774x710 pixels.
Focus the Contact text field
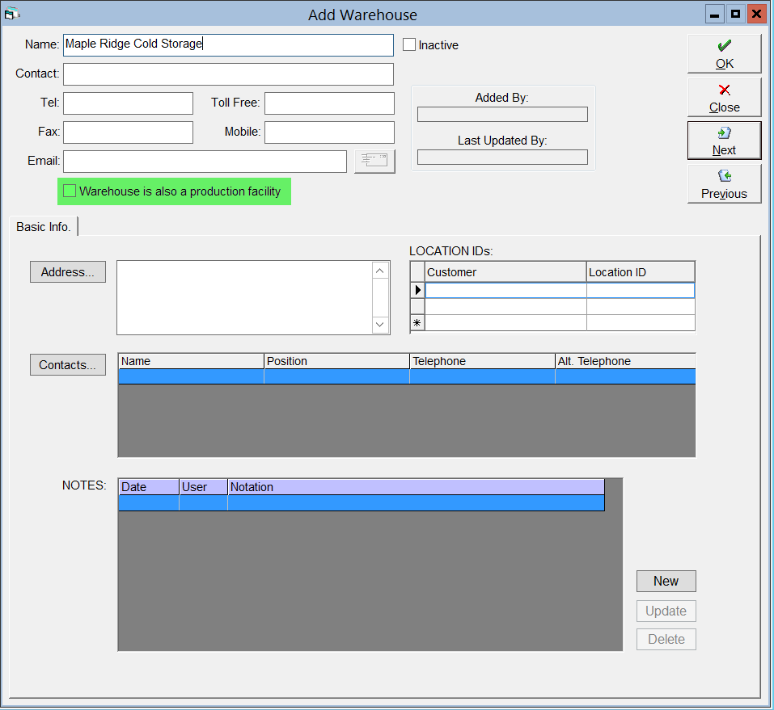[228, 74]
